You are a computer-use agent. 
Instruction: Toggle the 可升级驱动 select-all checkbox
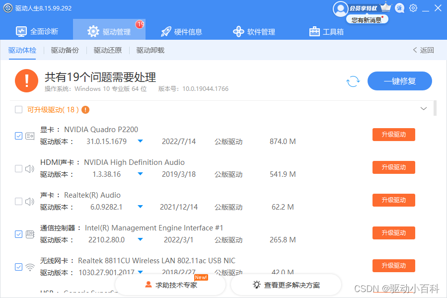click(18, 109)
